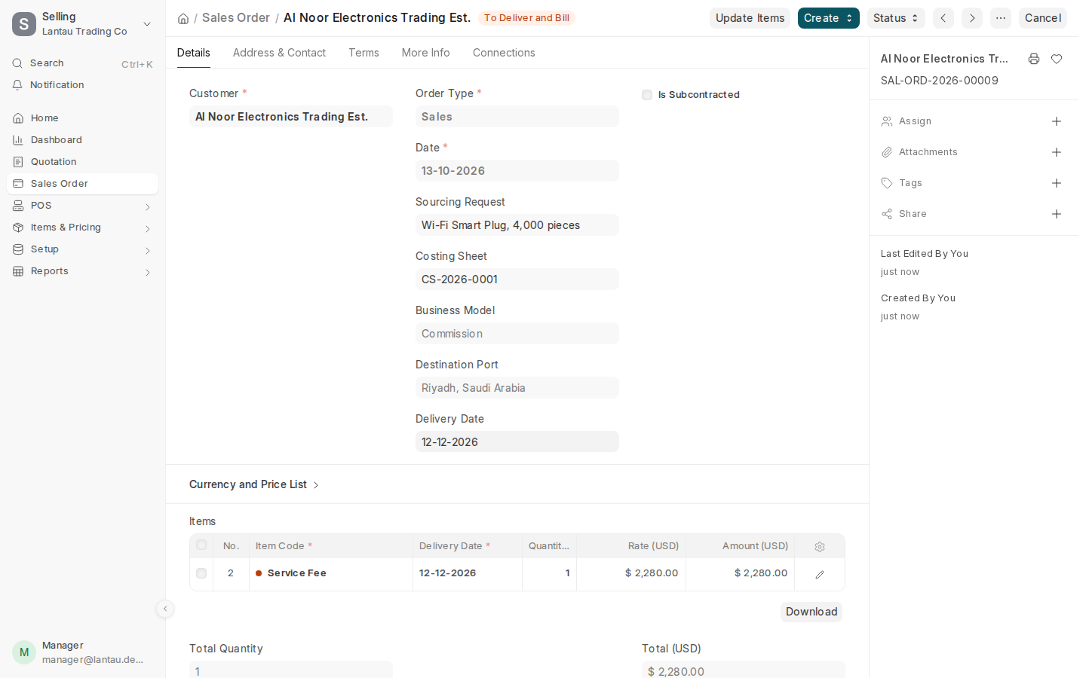Viewport: 1086px width, 678px height.
Task: Select the Service Fee row checkbox
Action: click(201, 573)
